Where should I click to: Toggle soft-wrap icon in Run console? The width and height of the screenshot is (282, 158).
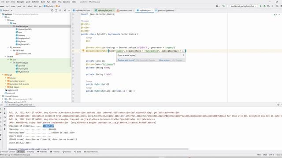(x=5, y=117)
